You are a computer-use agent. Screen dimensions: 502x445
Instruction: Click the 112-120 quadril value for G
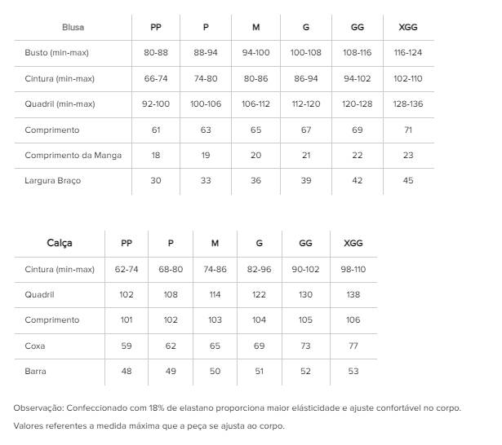tap(306, 104)
